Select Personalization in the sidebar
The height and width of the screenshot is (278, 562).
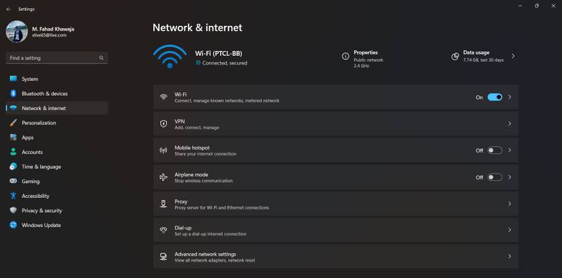(39, 123)
